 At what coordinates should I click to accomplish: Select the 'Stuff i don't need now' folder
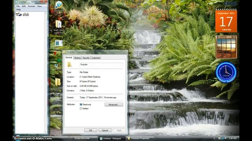[59, 27]
